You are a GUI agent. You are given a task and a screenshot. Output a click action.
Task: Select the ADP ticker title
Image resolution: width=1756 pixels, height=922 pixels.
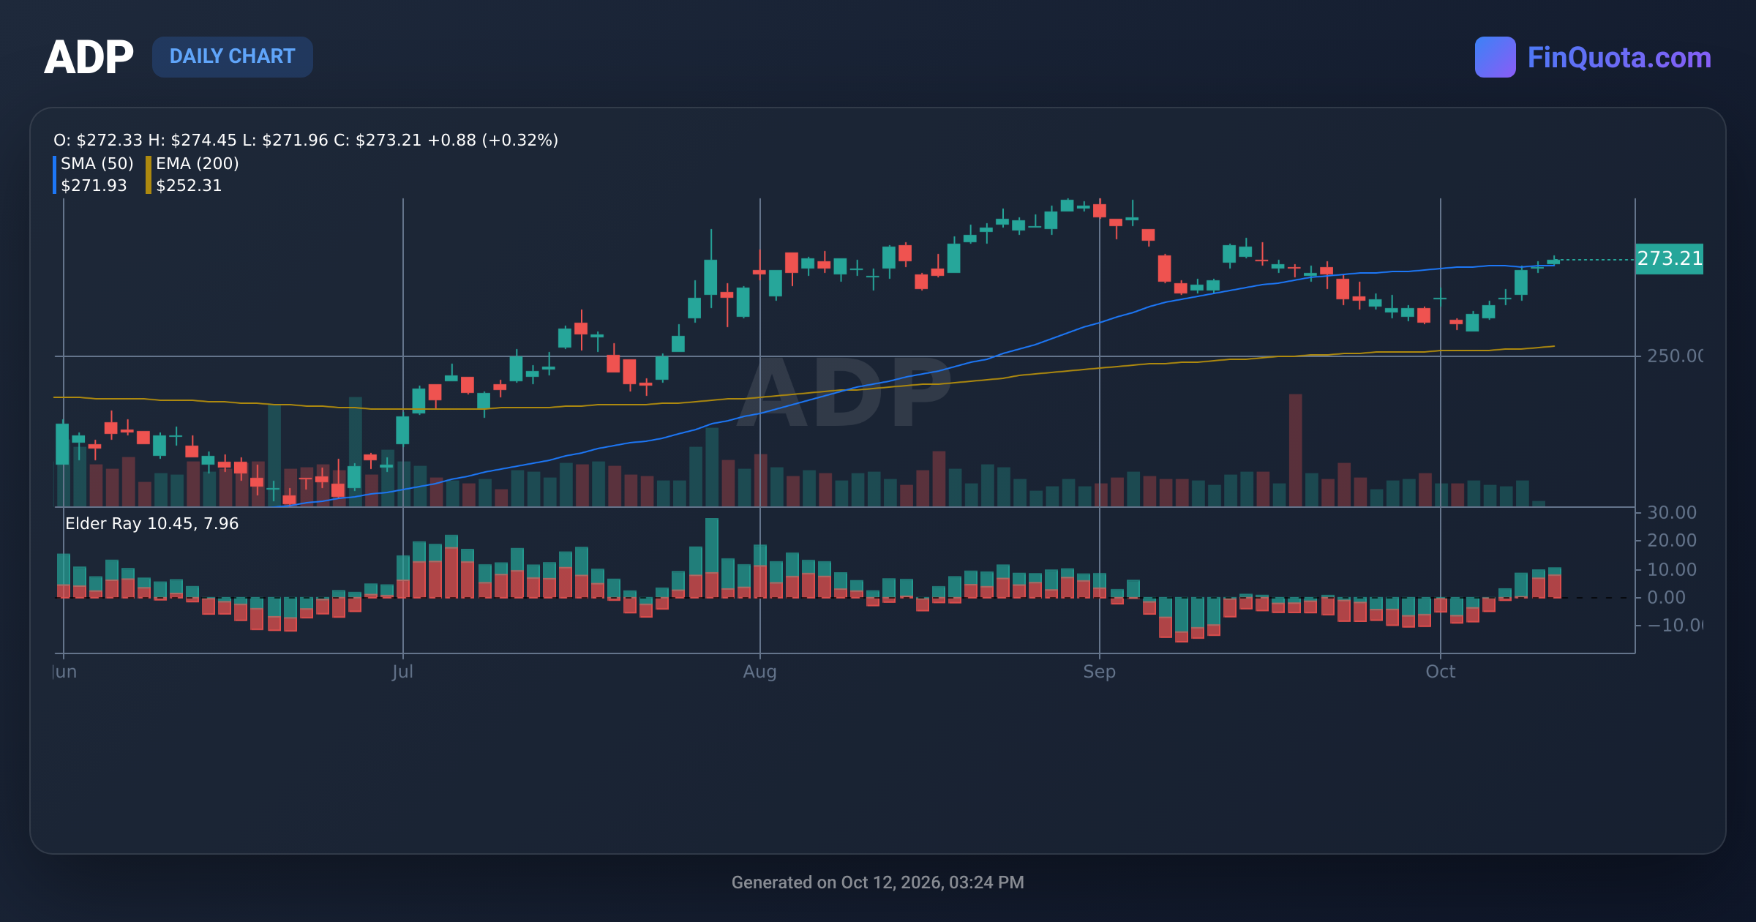pyautogui.click(x=89, y=57)
